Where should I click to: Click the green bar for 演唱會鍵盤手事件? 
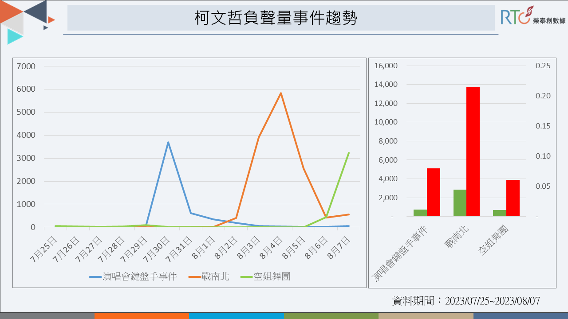[420, 213]
